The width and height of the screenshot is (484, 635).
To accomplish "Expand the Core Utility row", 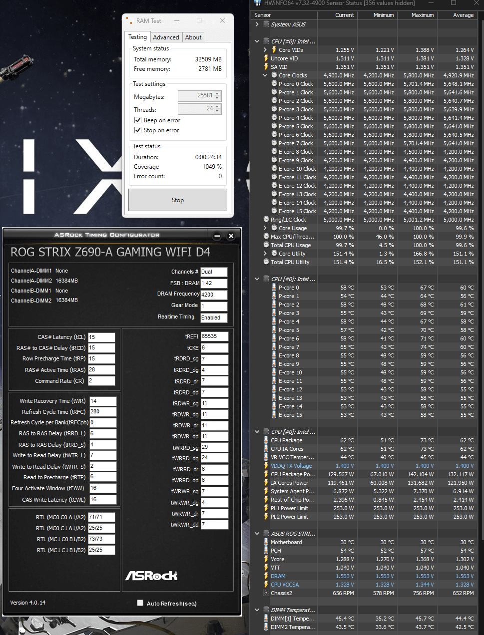I will coord(265,254).
